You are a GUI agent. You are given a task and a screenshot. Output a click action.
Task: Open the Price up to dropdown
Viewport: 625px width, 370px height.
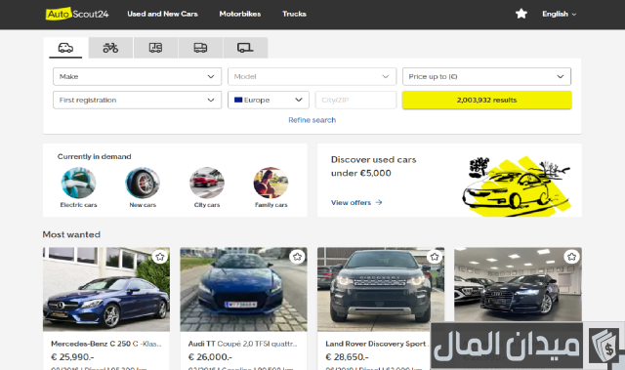pos(486,76)
